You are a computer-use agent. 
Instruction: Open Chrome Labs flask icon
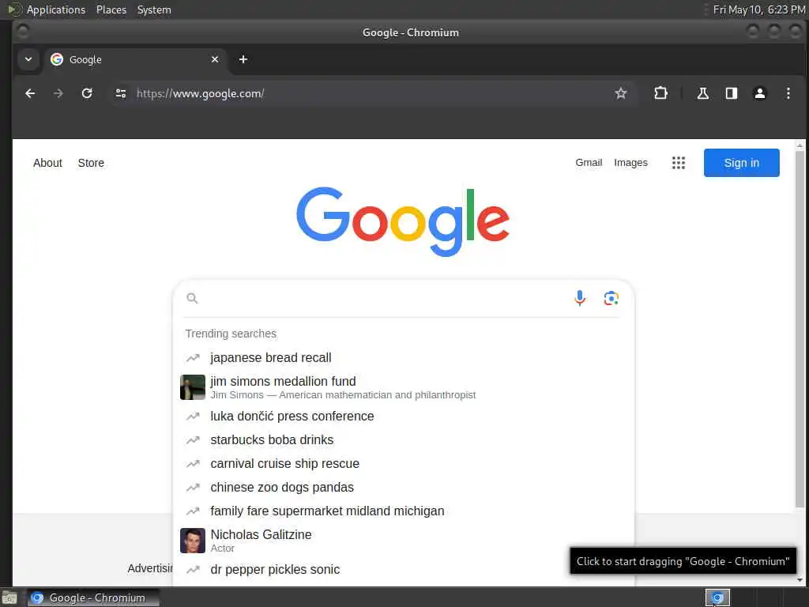click(x=702, y=93)
